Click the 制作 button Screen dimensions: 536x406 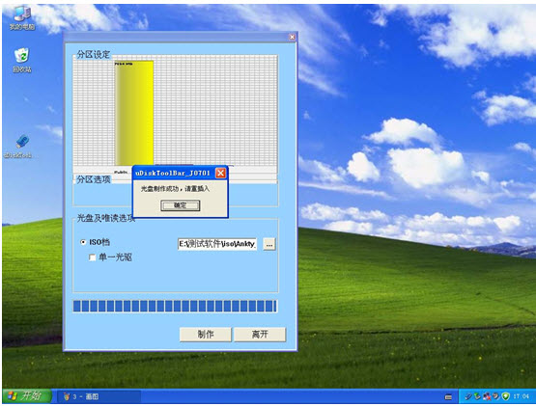tap(206, 335)
